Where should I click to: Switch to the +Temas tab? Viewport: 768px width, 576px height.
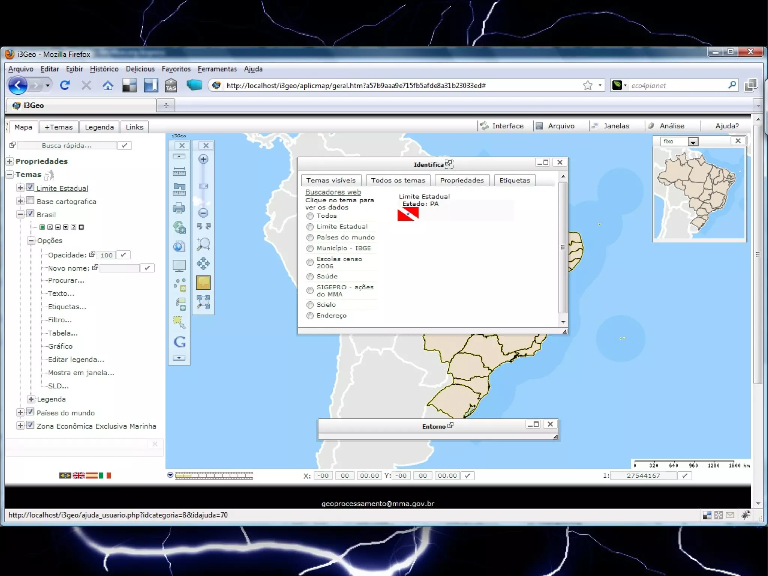tap(58, 127)
